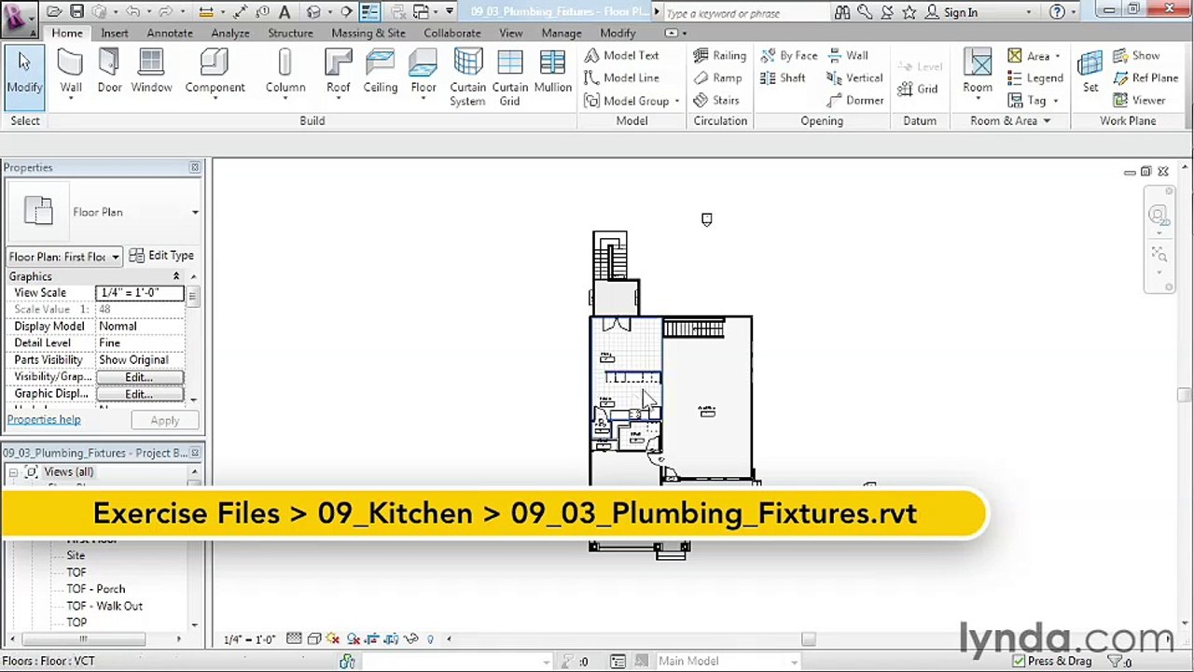Click the Grid datum tool
This screenshot has height=672, width=1194.
pos(918,90)
